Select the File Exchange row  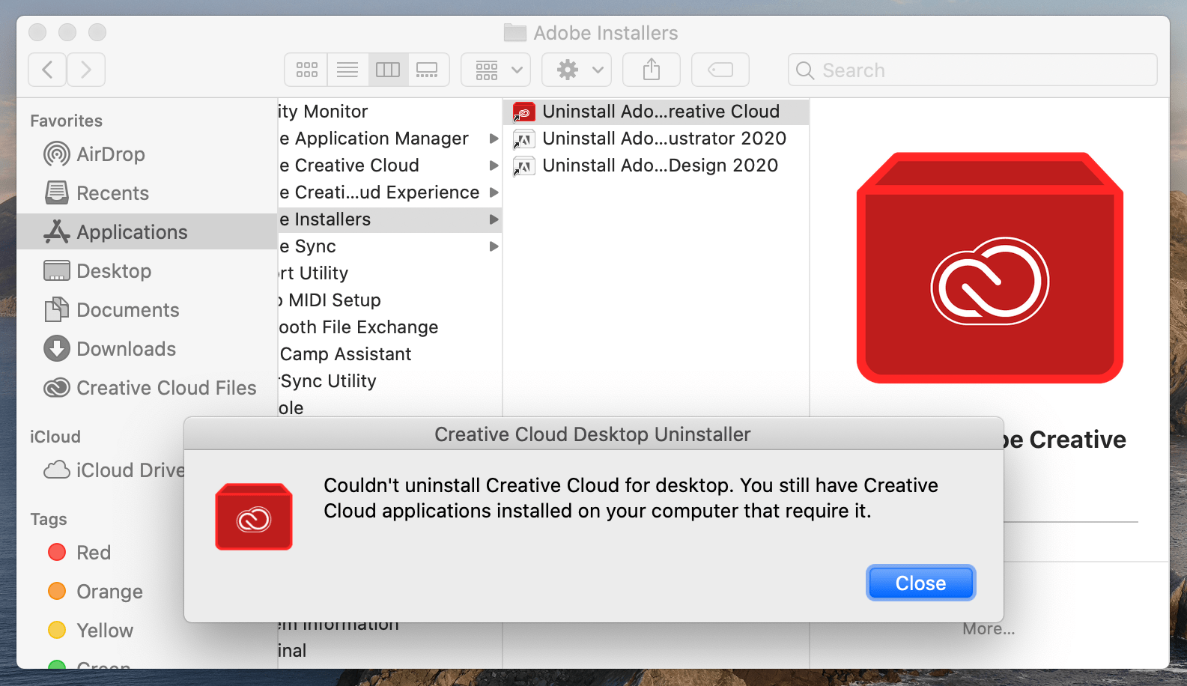(x=389, y=327)
